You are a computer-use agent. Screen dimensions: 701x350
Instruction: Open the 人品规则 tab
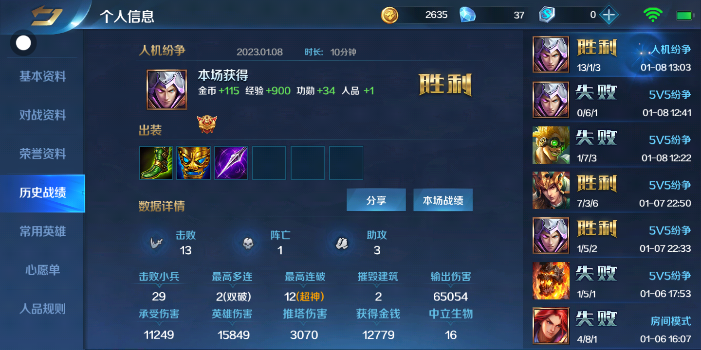tap(42, 309)
